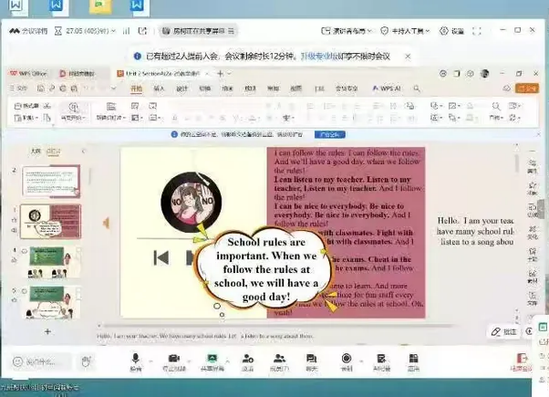Select the Home ribbon tab

[136, 89]
